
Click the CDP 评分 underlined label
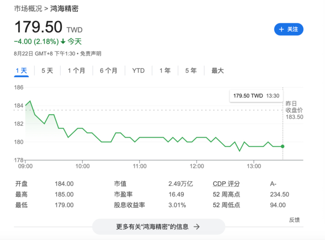(226, 184)
